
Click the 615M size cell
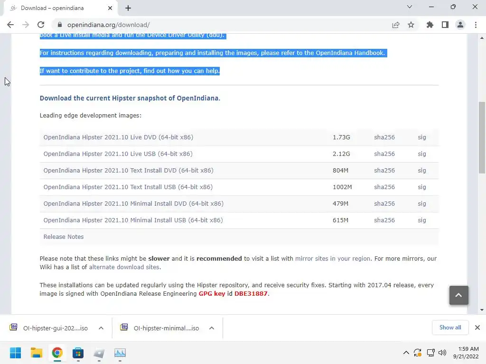click(340, 220)
